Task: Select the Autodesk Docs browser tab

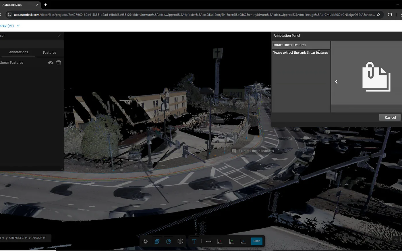Action: click(20, 5)
